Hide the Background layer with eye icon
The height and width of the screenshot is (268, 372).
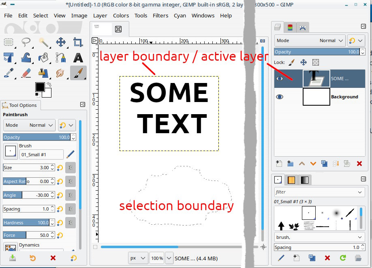(x=280, y=97)
